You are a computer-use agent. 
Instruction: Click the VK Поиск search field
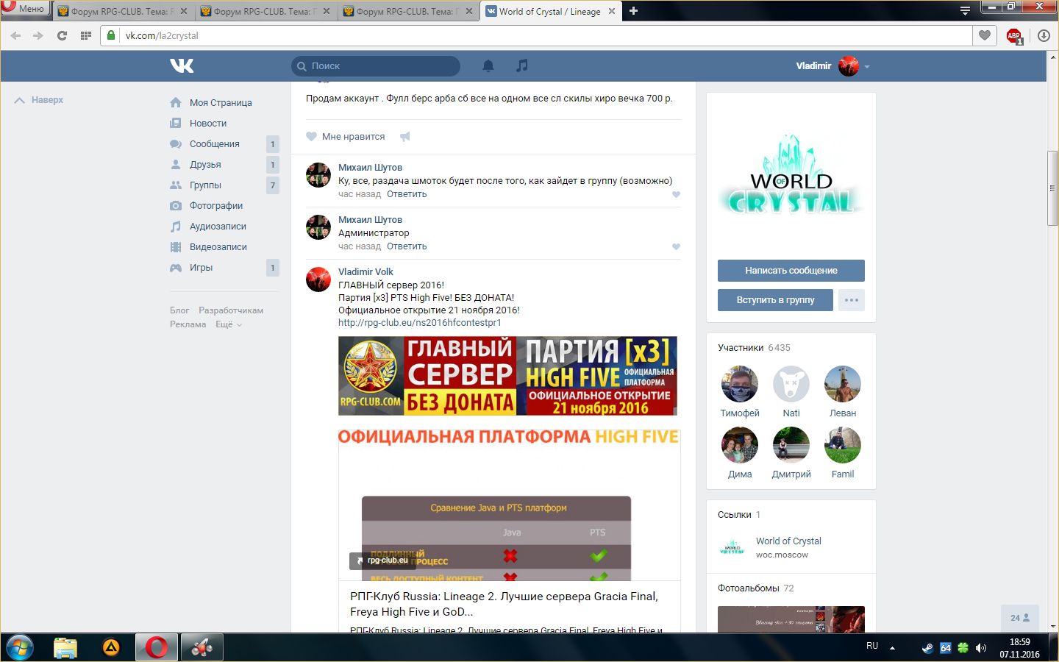(x=376, y=65)
